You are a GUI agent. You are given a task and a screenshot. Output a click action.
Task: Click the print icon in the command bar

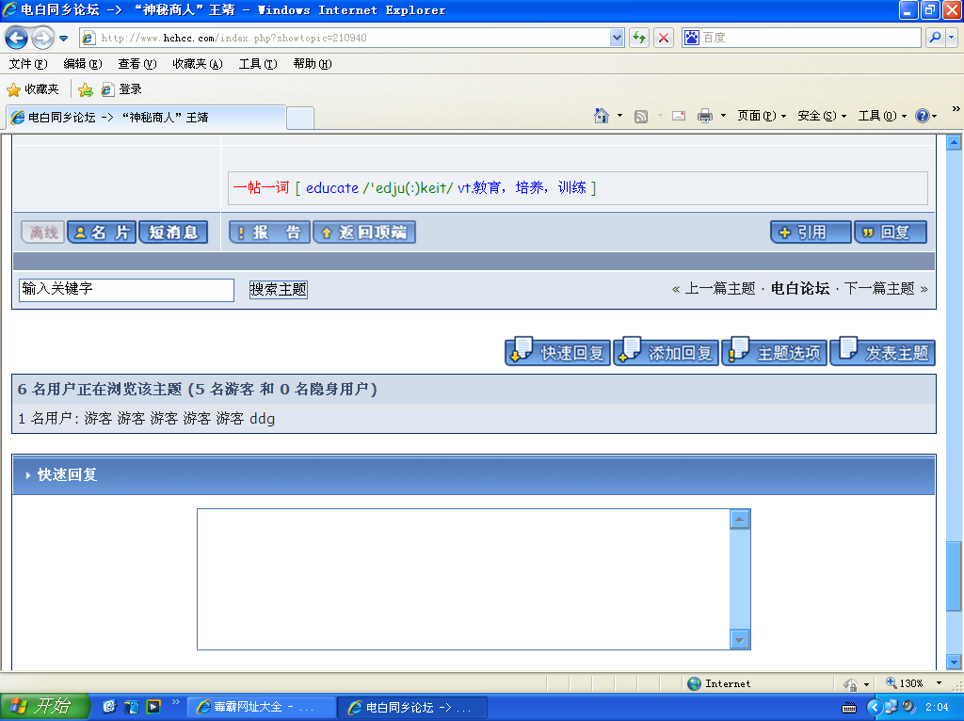click(704, 116)
